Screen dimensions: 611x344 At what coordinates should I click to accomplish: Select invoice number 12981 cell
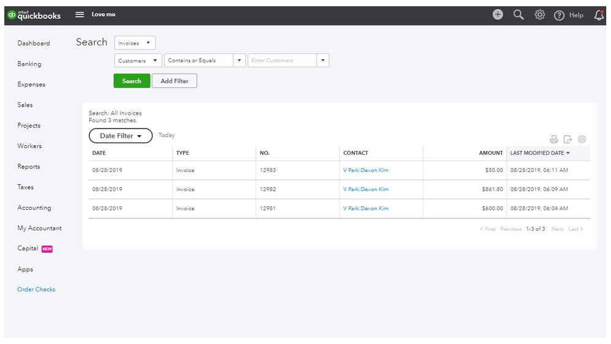(x=297, y=208)
